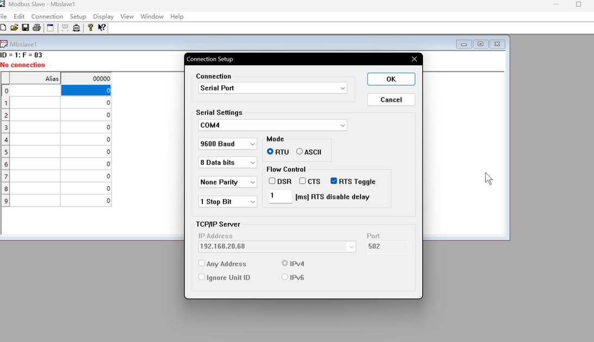The image size is (594, 342).
Task: Click the New document toolbar icon
Action: (x=3, y=28)
